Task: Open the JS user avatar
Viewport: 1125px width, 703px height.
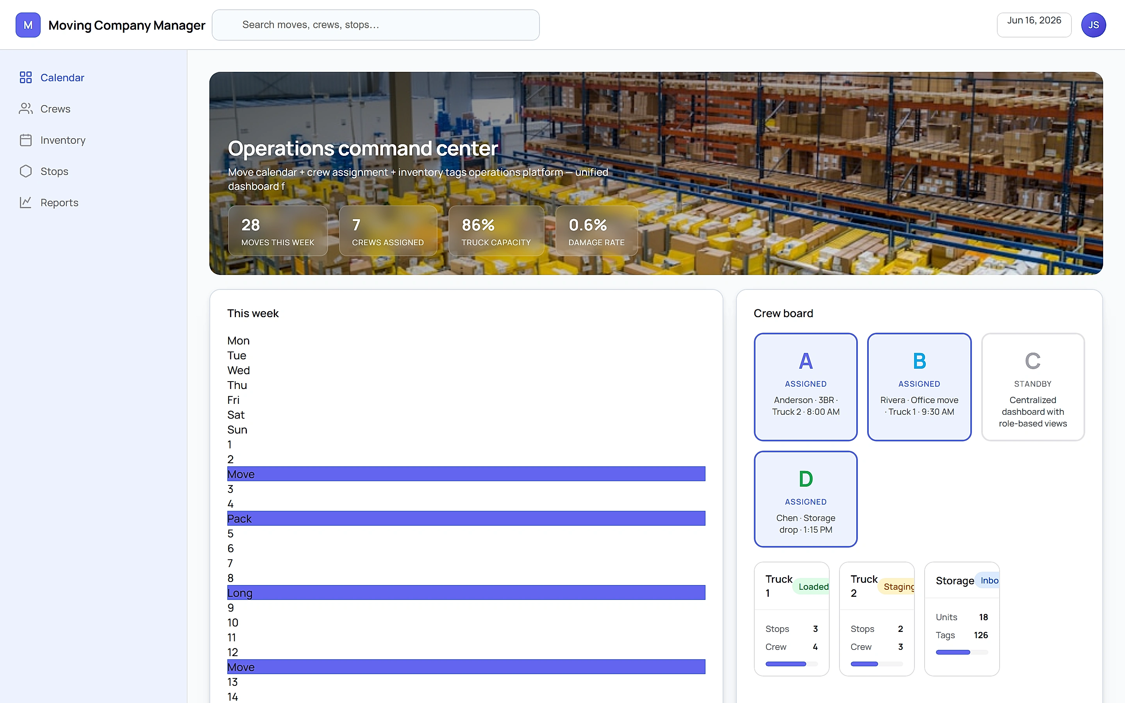Action: point(1093,25)
